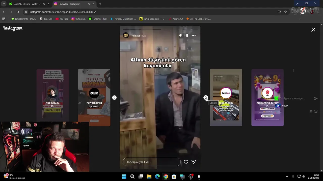The height and width of the screenshot is (181, 323).
Task: Expand the hidden bookmarks overflow chevron
Action: pyautogui.click(x=300, y=19)
